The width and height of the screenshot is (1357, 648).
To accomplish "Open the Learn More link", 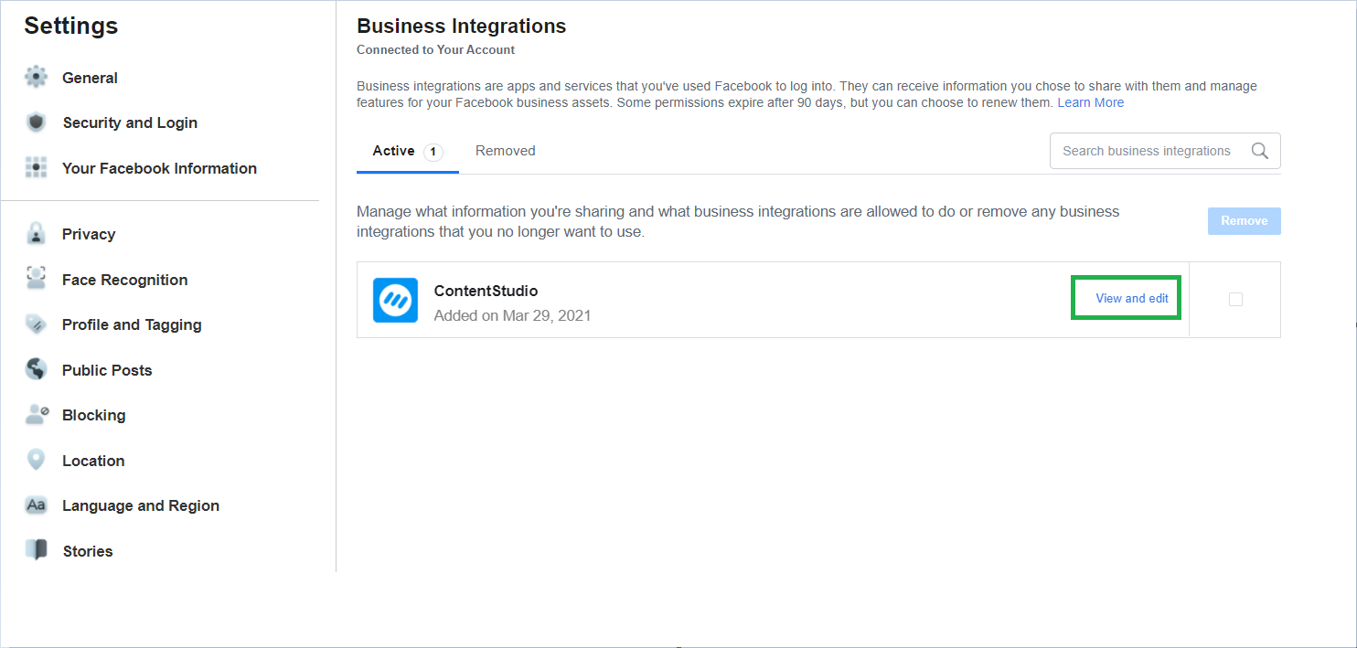I will pyautogui.click(x=1091, y=102).
